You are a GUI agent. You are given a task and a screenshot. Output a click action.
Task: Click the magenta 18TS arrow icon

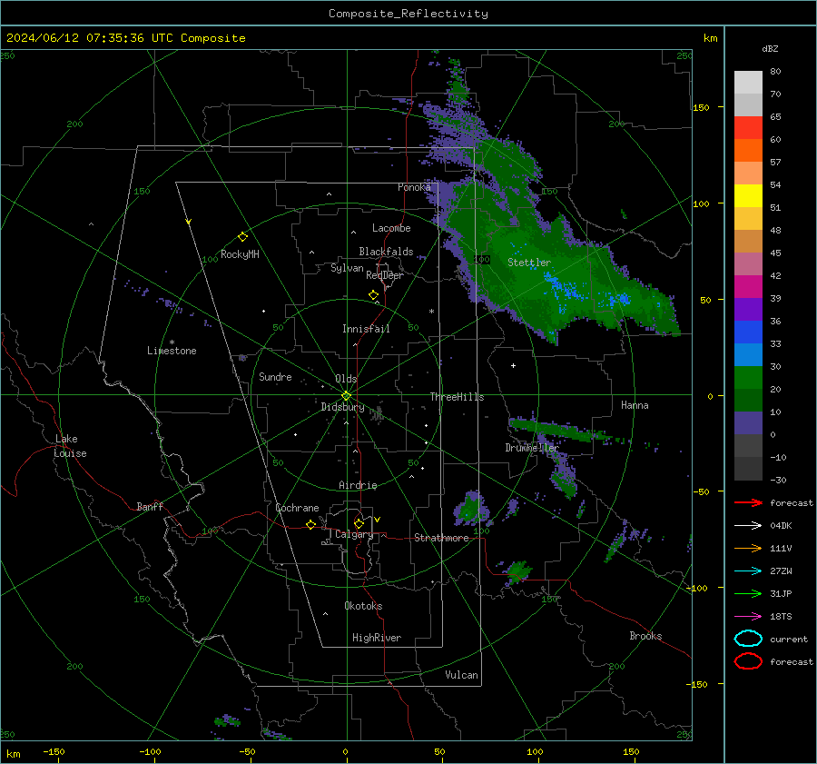748,617
